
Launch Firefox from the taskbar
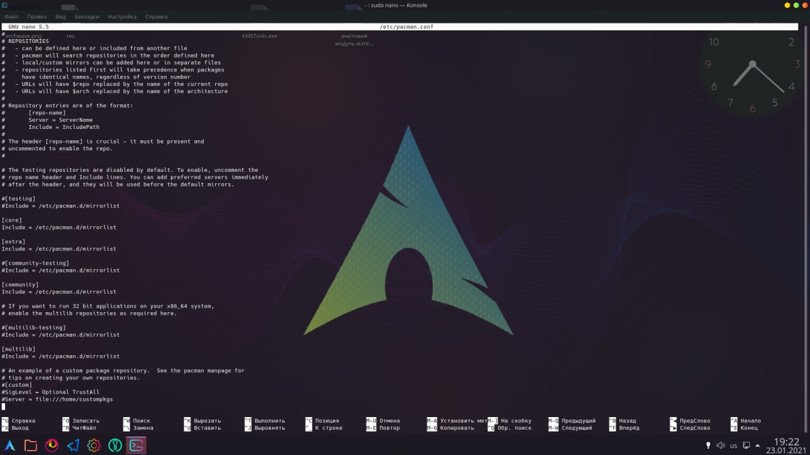52,445
